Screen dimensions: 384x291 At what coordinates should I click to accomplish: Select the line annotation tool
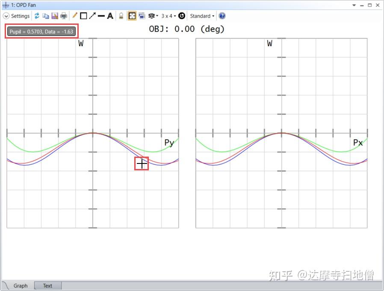pos(101,16)
